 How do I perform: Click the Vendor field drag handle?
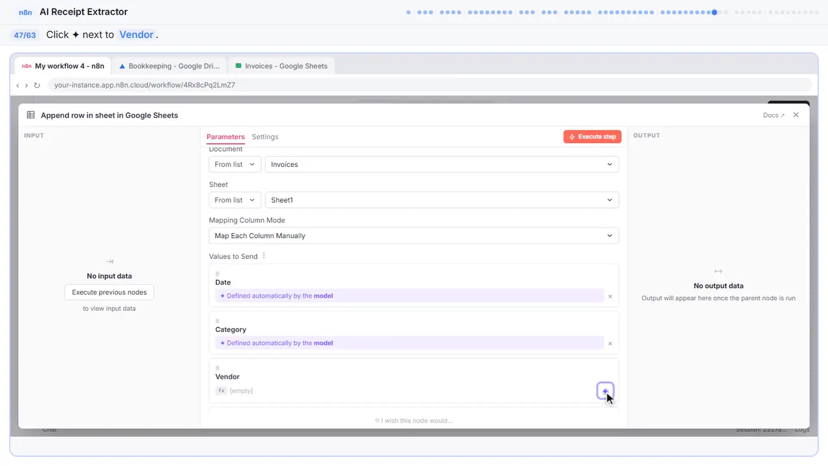pos(217,368)
